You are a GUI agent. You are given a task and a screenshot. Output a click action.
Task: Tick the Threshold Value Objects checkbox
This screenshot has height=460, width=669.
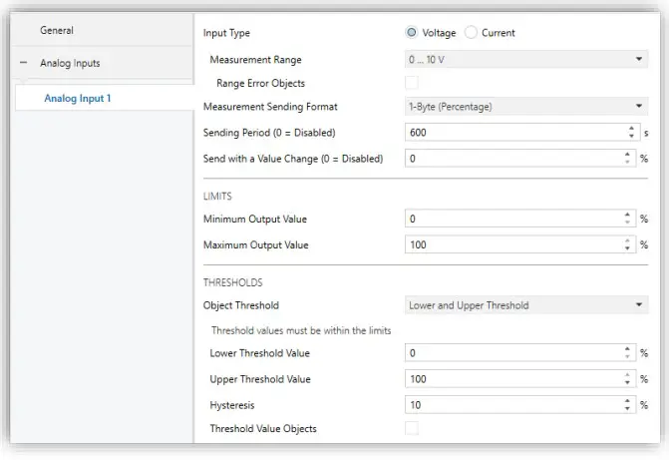(x=412, y=429)
